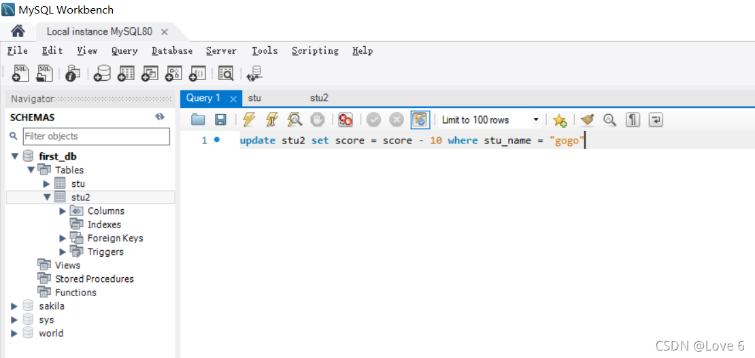Viewport: 755px width, 358px height.
Task: Expand the Triggers node
Action: 63,251
